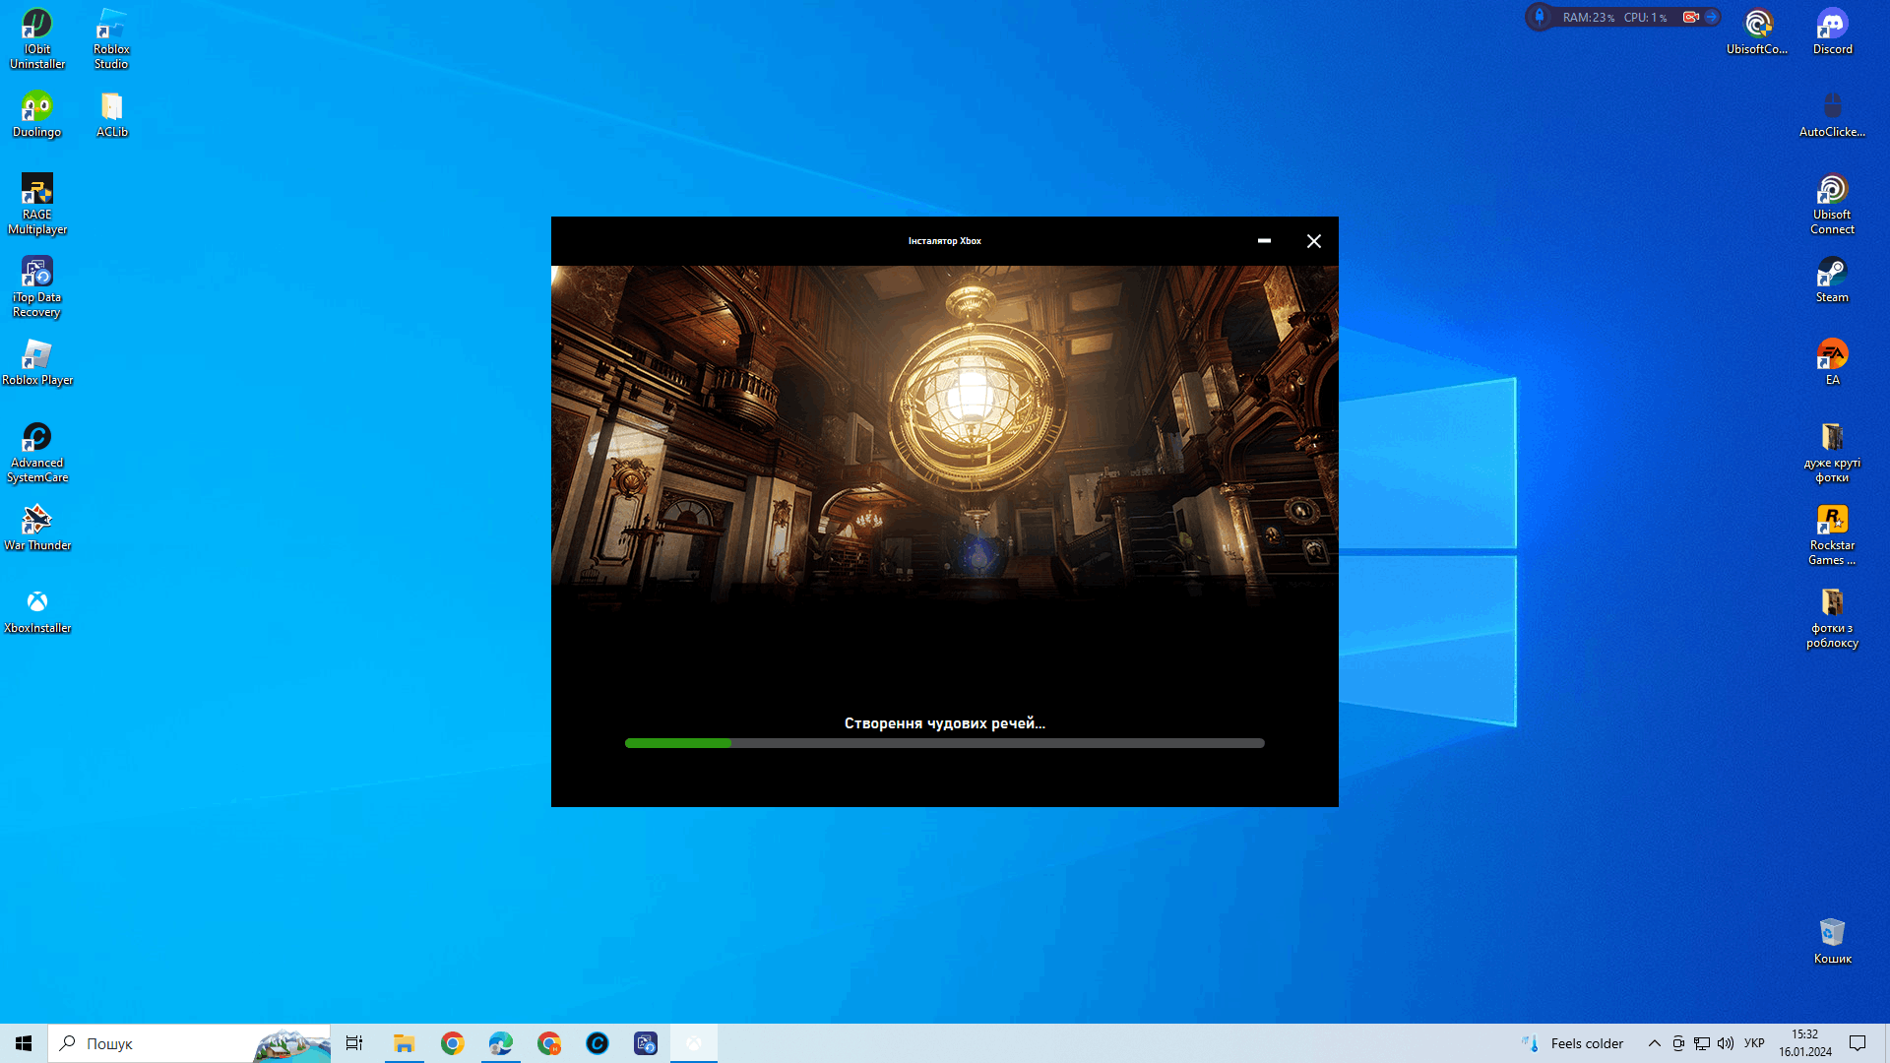Open IObit Uninstaller desktop shortcut
The height and width of the screenshot is (1063, 1890).
(37, 39)
